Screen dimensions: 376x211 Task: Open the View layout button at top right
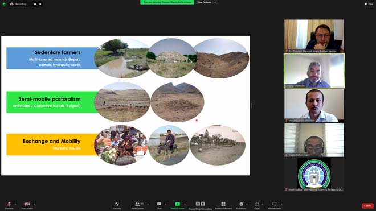pos(369,4)
